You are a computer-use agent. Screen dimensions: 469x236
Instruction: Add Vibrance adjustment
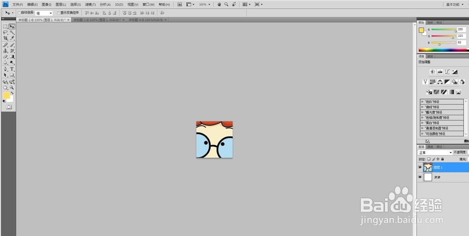(425, 82)
